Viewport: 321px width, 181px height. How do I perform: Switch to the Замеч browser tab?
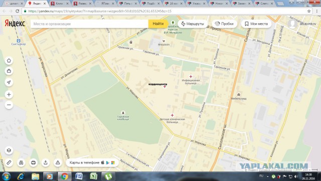coord(242,4)
